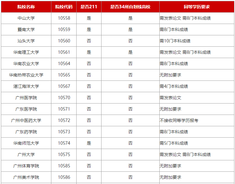
Task: Click school code 10559
Action: tap(64, 29)
